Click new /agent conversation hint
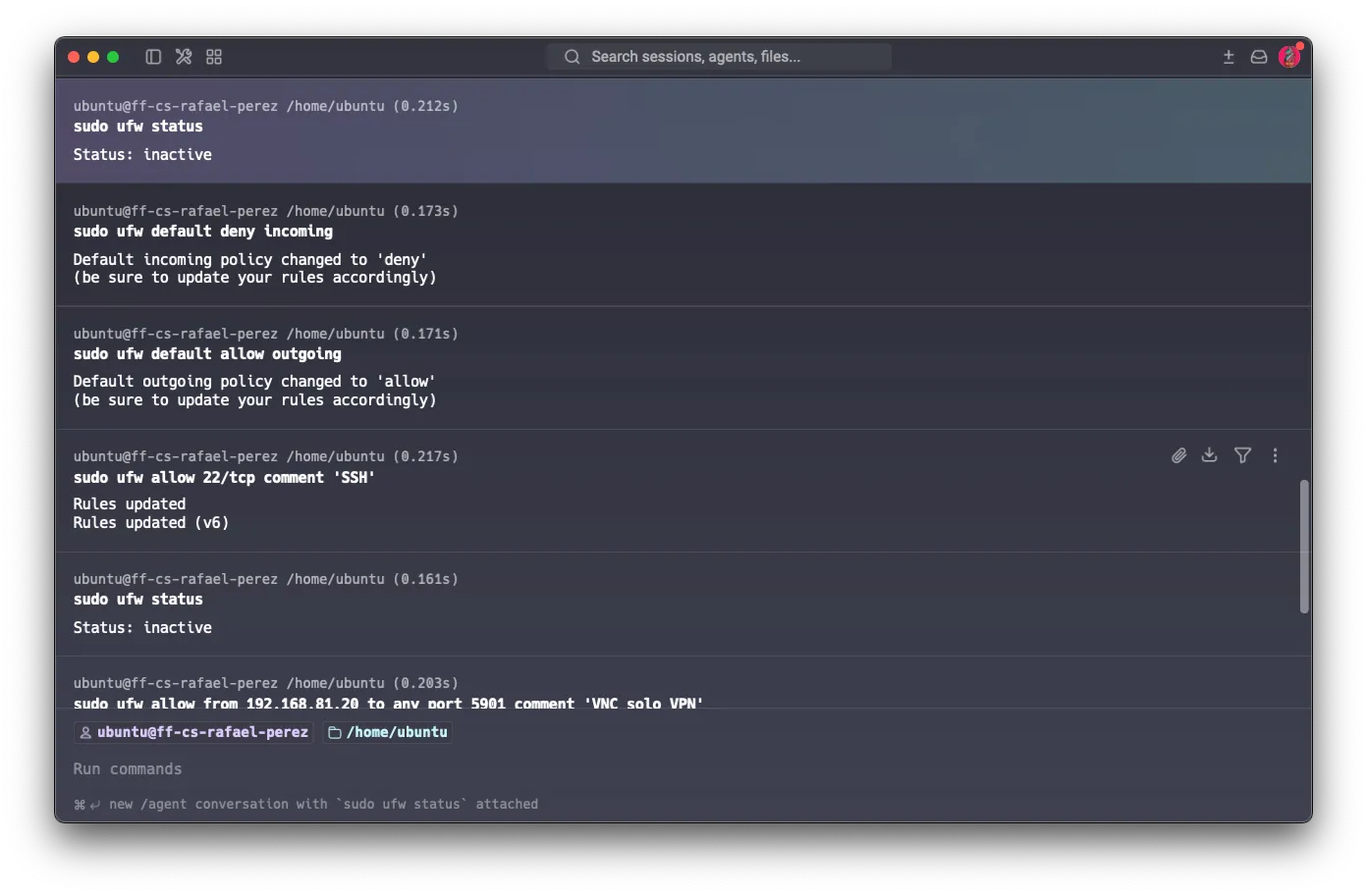Viewport: 1367px width, 895px height. pyautogui.click(x=306, y=804)
